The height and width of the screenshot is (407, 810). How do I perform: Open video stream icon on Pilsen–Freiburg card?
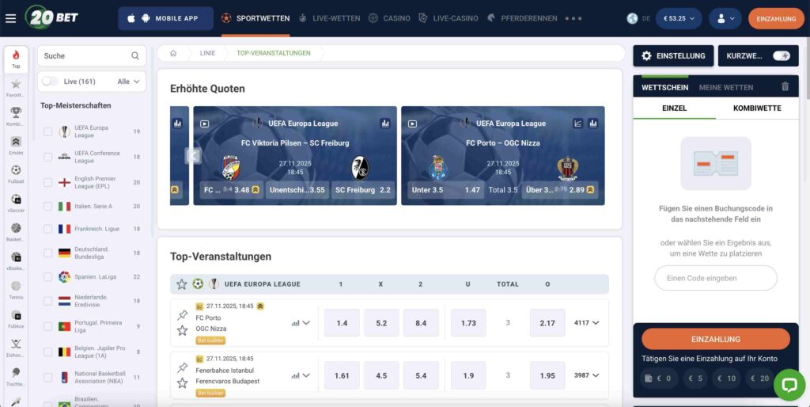tap(205, 124)
